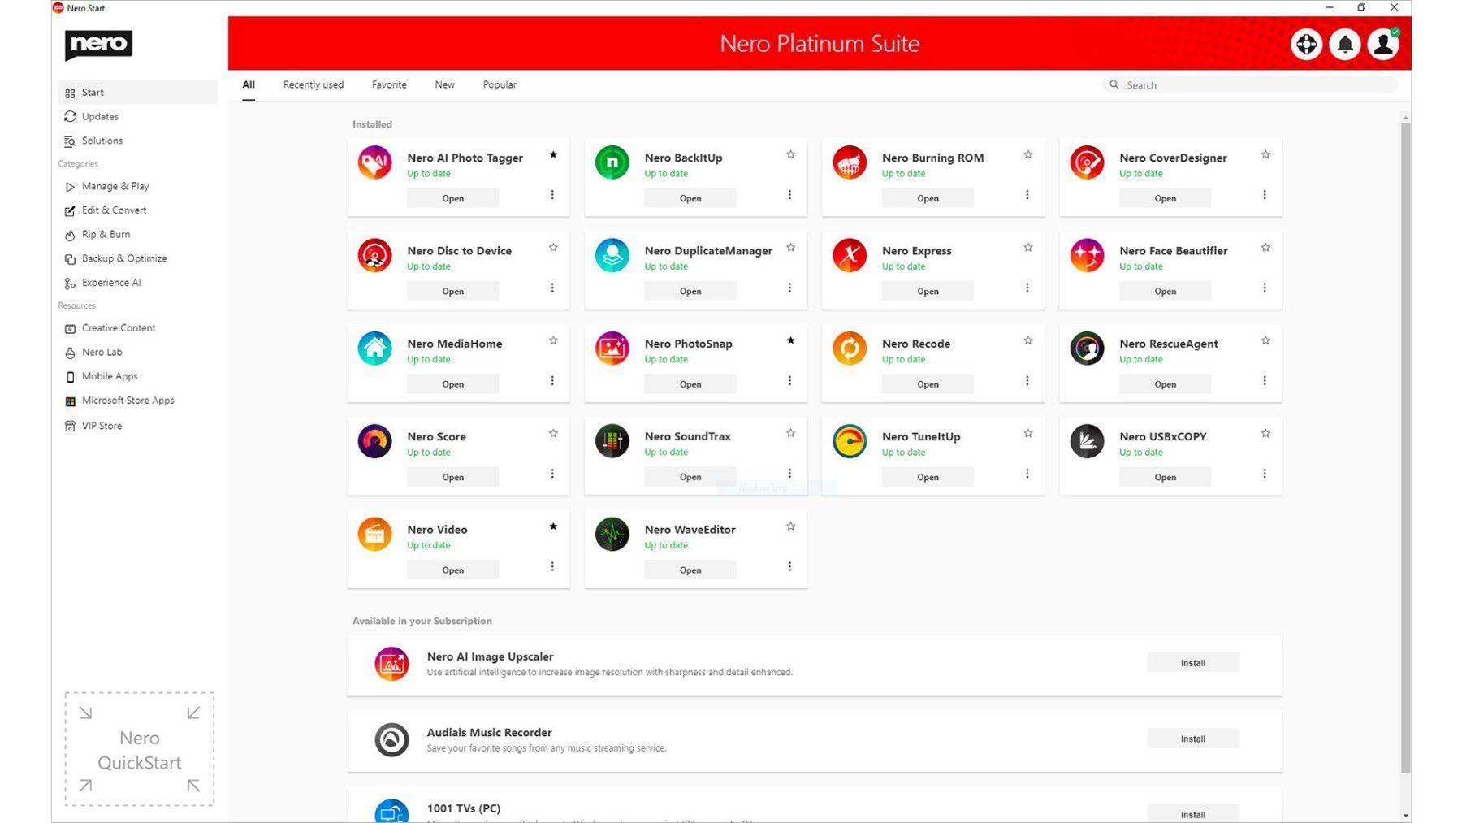Click the Nero BackItUp app icon
The width and height of the screenshot is (1462, 823).
coord(612,162)
